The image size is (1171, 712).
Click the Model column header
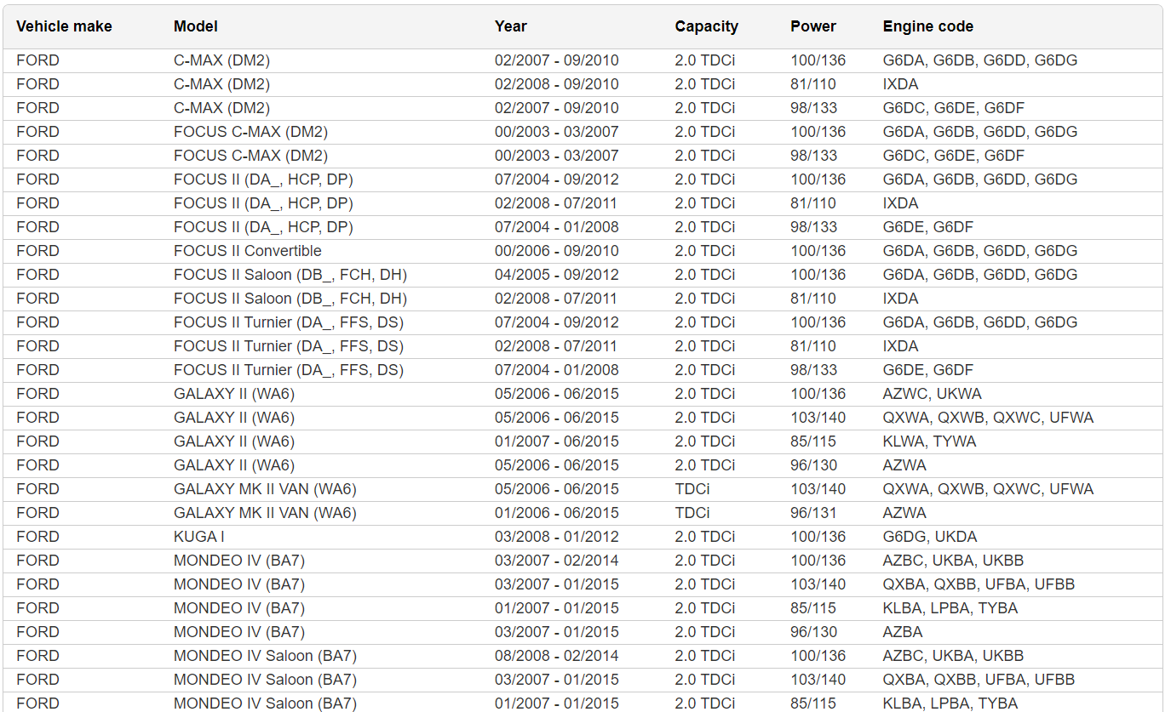point(196,26)
